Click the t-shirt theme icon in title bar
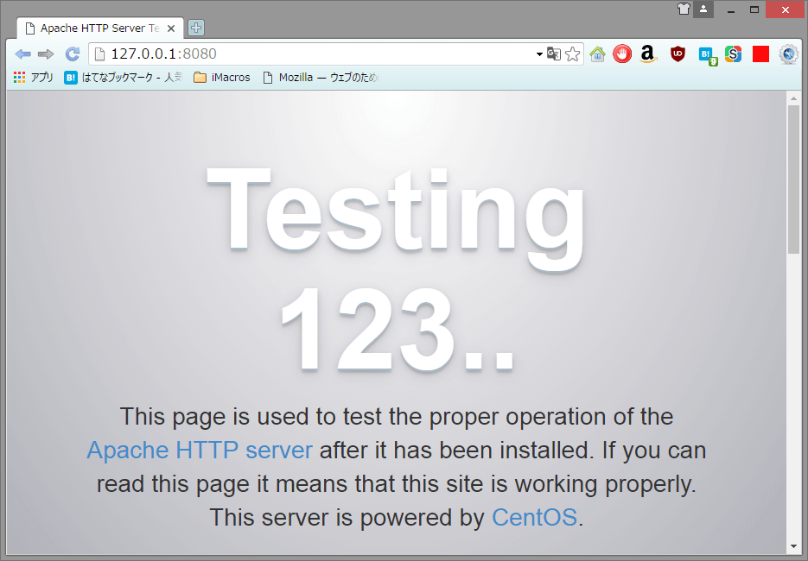The width and height of the screenshot is (808, 561). pyautogui.click(x=684, y=9)
